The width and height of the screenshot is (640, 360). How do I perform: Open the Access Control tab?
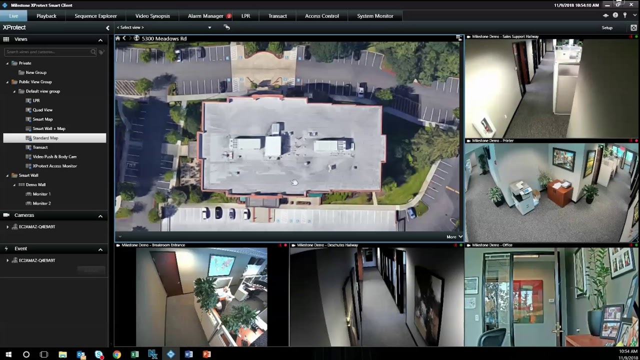pyautogui.click(x=322, y=16)
